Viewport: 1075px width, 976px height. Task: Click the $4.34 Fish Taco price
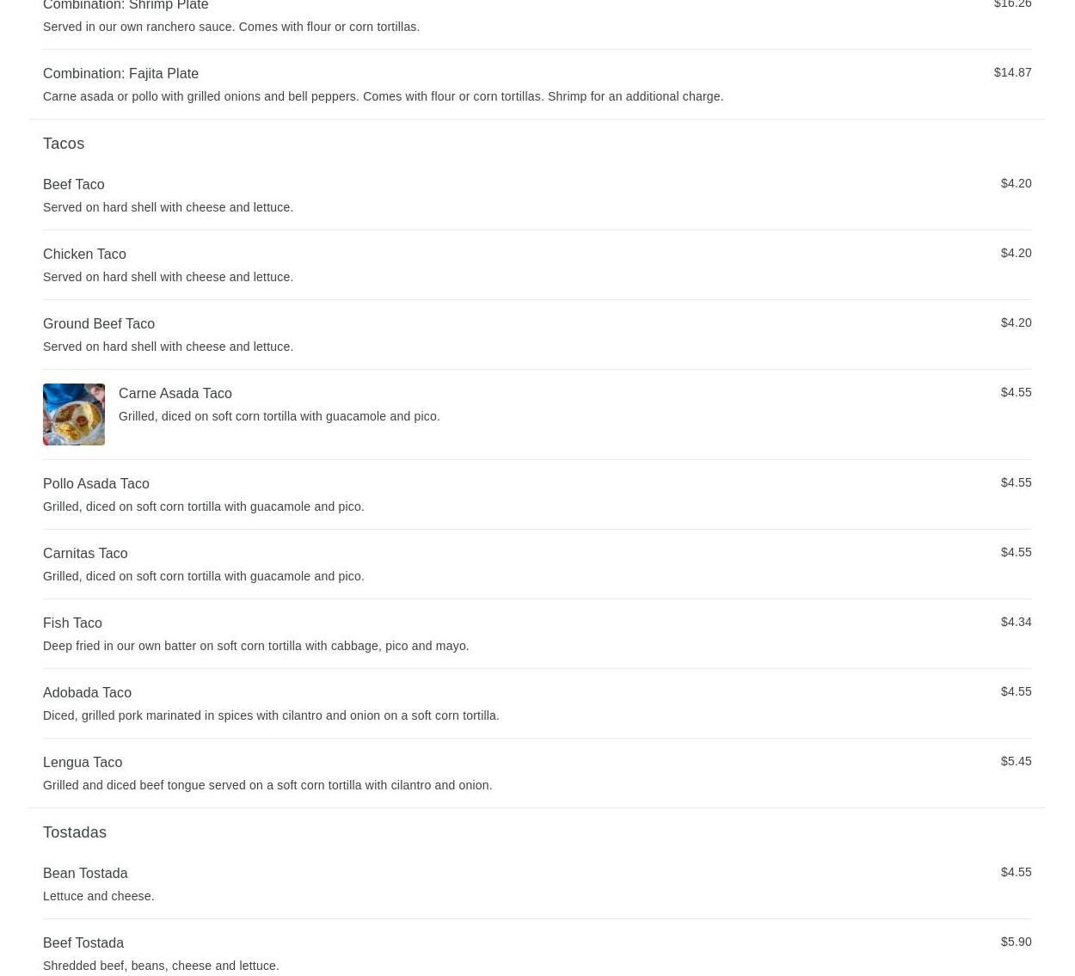tap(1016, 622)
